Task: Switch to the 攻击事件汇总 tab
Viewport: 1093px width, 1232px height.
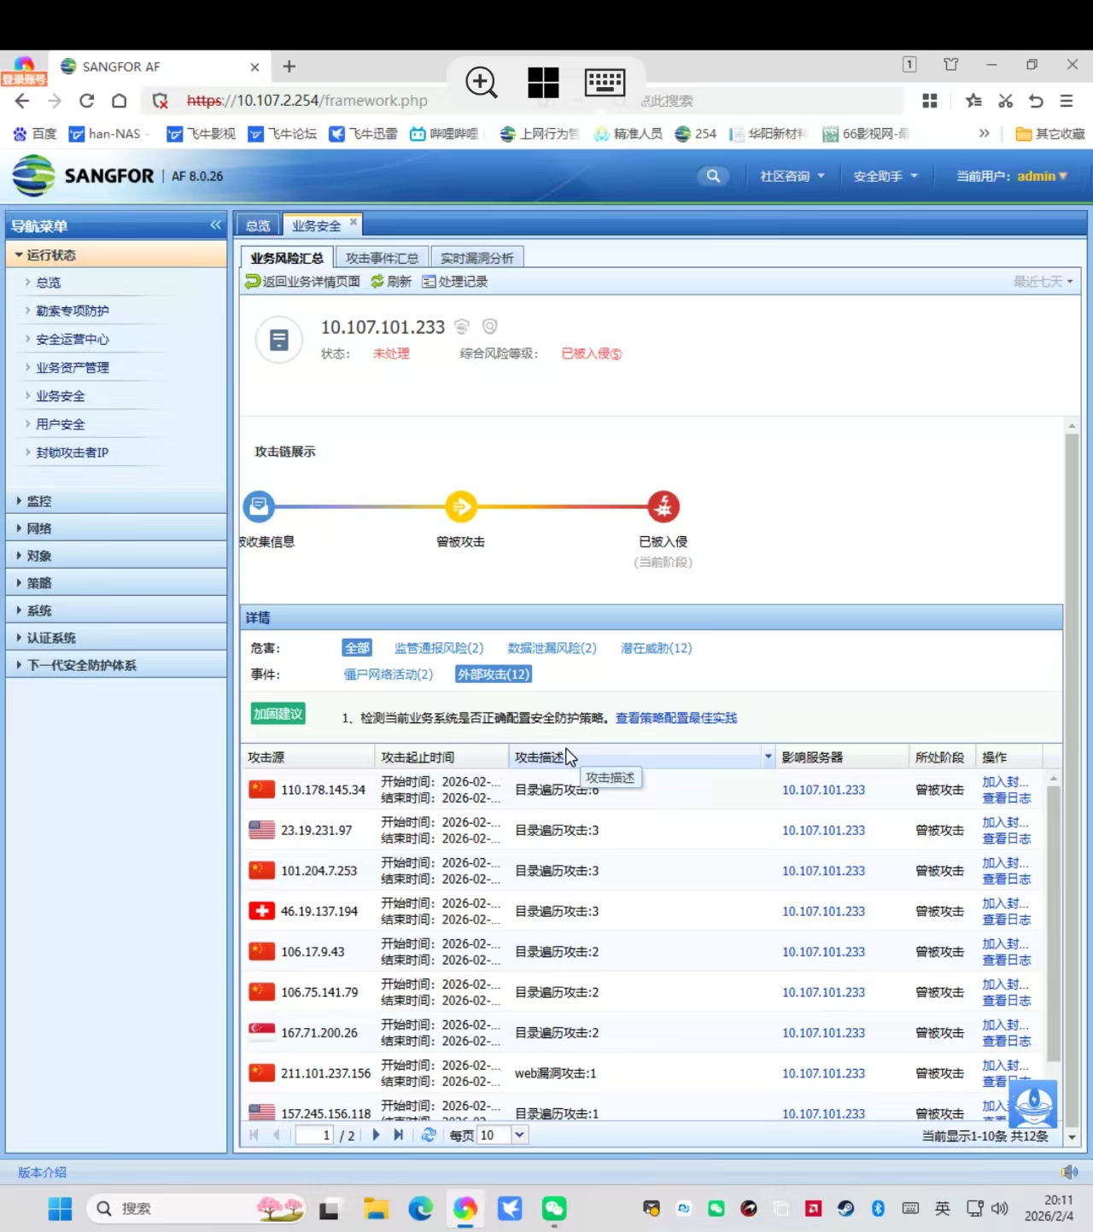Action: tap(382, 258)
